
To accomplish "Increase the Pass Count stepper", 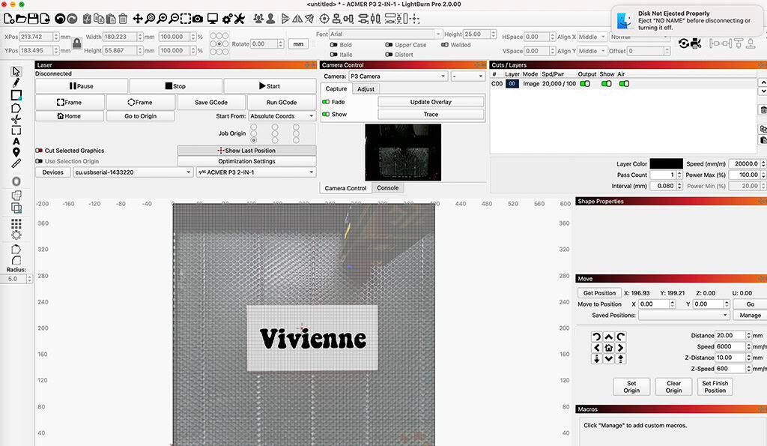I will coord(679,173).
